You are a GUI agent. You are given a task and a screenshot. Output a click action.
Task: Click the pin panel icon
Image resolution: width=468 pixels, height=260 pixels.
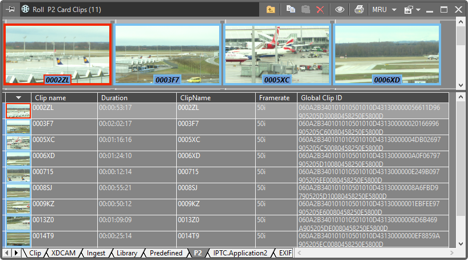pyautogui.click(x=10, y=9)
